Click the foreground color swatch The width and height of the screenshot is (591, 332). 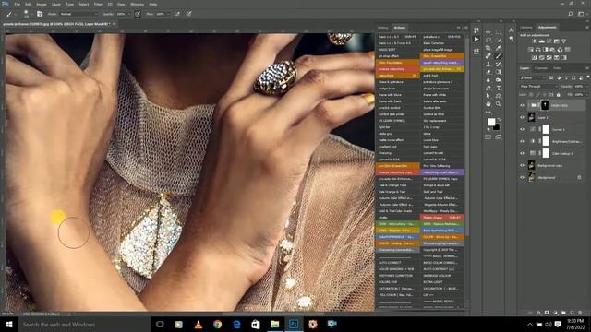click(490, 122)
